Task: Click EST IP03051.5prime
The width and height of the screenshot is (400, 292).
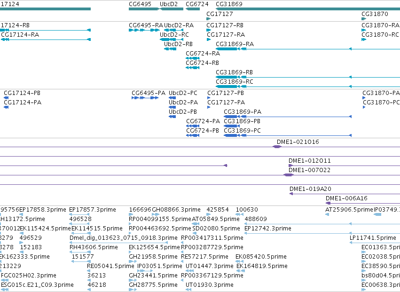Action: pyautogui.click(x=160, y=266)
